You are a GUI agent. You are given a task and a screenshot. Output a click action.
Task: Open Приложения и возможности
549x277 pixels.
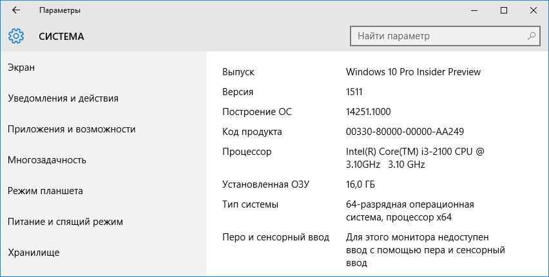coord(72,129)
